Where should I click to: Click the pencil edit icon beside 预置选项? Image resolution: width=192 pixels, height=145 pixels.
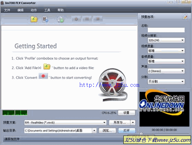tap(185, 17)
